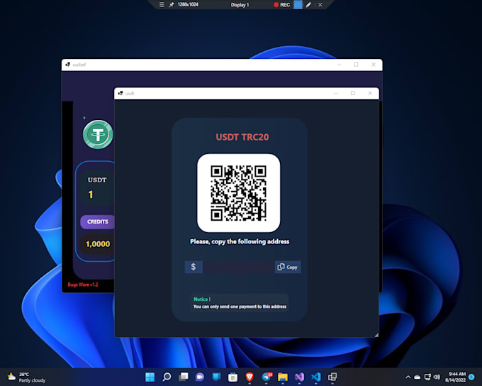Click the volume speaker tray icon
Viewport: 482px width, 386px height.
pos(437,377)
